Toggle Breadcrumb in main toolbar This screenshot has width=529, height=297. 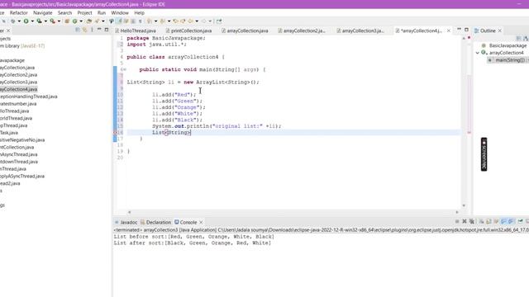(112, 21)
